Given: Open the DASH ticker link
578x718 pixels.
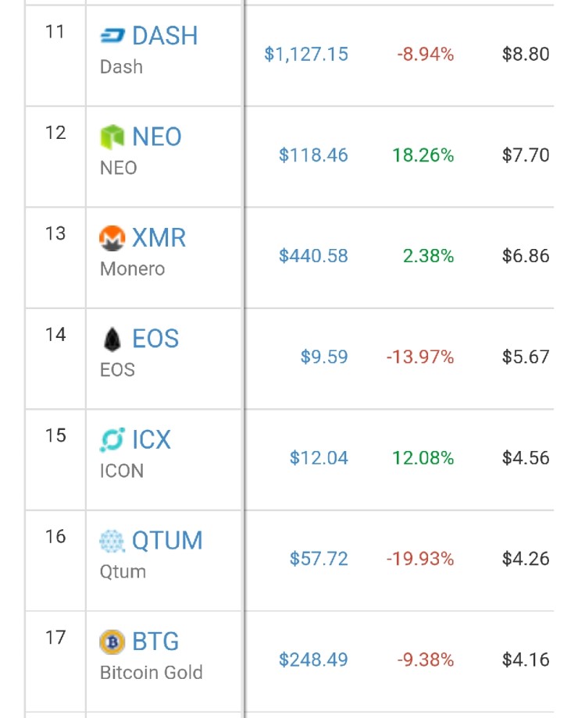Looking at the screenshot, I should (165, 36).
